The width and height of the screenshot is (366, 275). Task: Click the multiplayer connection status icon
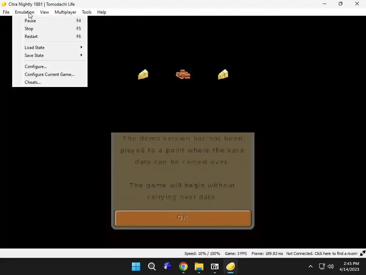362,254
